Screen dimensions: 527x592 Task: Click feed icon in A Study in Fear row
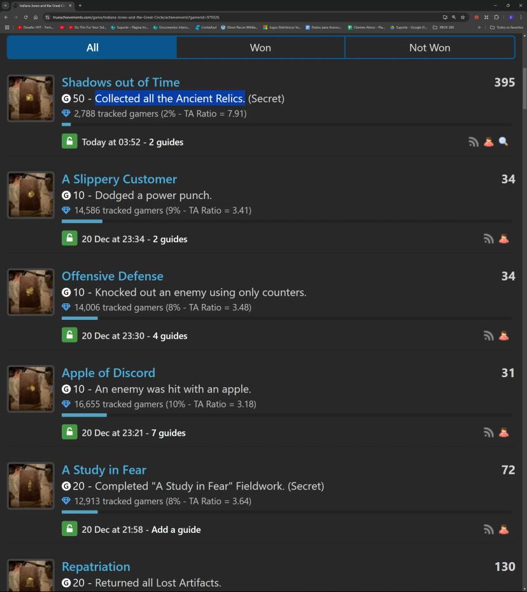[488, 530]
